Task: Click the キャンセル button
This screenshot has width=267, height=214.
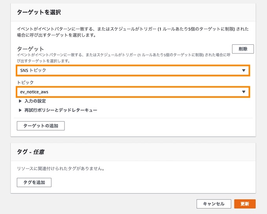Action: click(214, 204)
